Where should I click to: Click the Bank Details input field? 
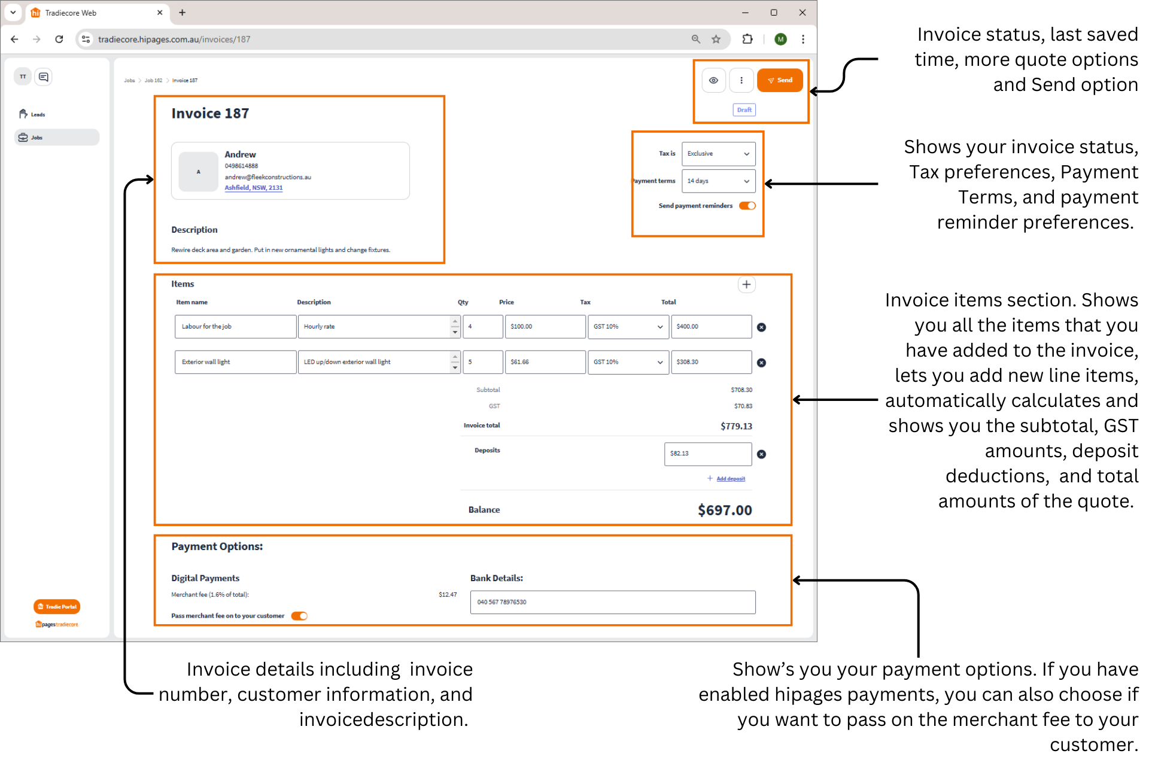tap(612, 602)
